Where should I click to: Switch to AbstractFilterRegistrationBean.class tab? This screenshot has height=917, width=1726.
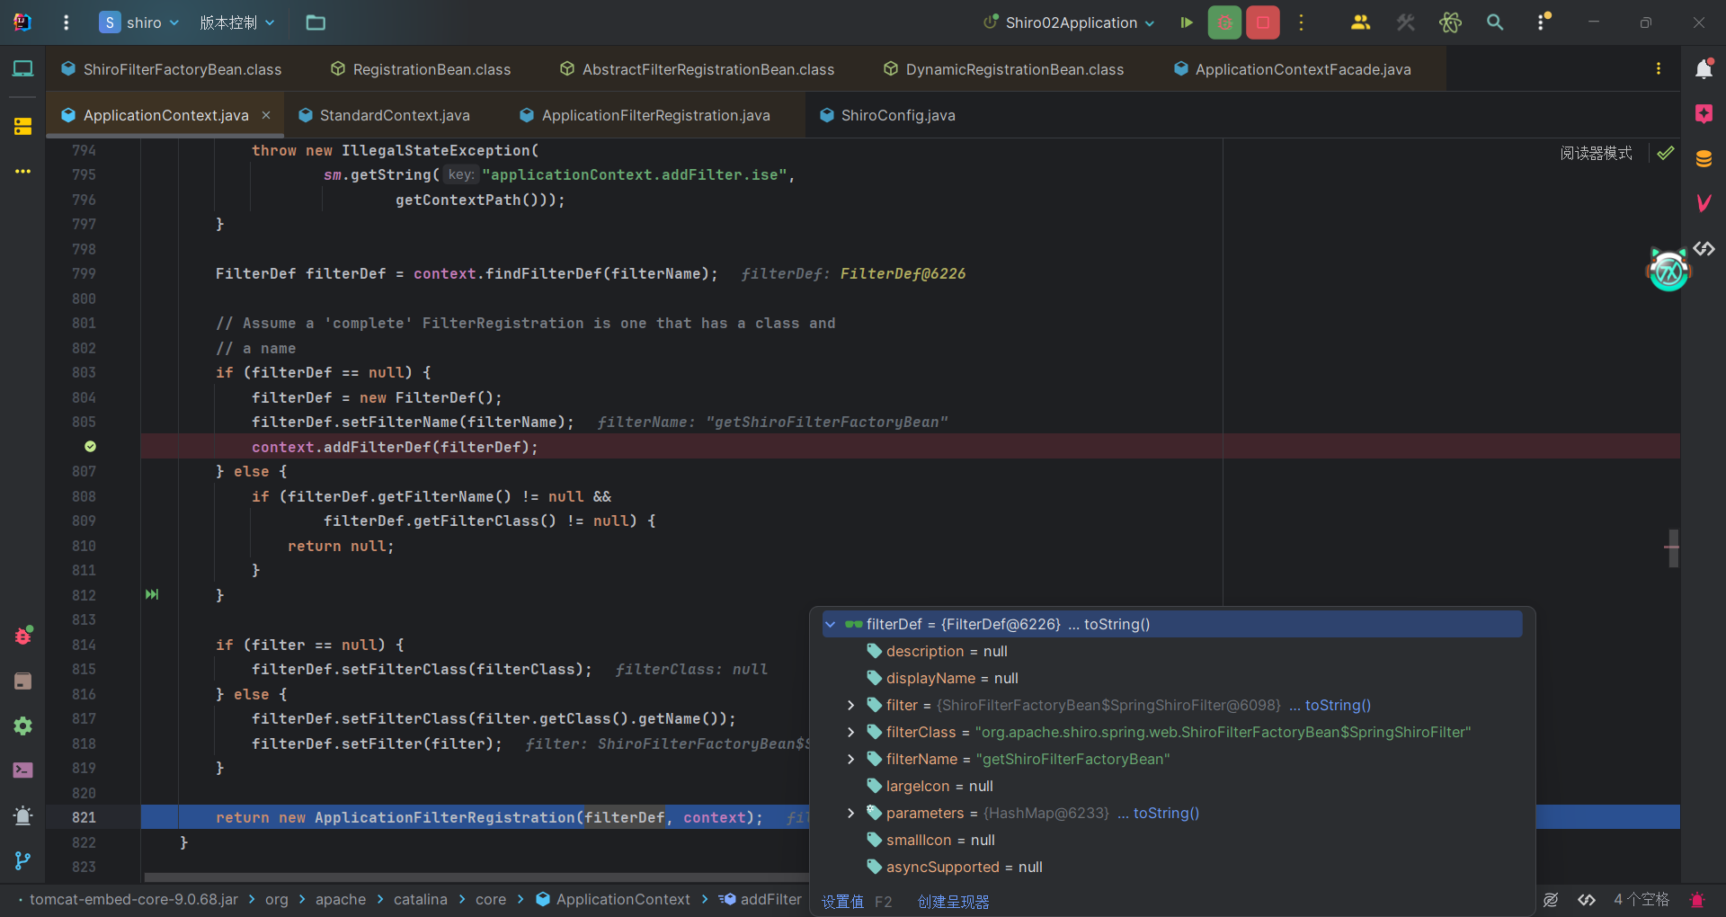click(x=697, y=69)
